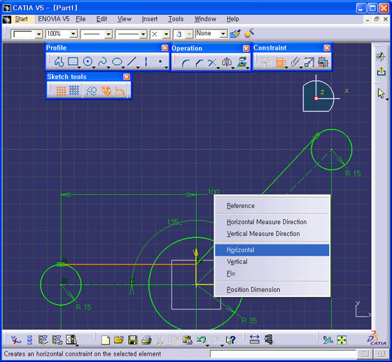Screen dimensions: 392x362
Task: Click the Print icon
Action: (x=146, y=340)
